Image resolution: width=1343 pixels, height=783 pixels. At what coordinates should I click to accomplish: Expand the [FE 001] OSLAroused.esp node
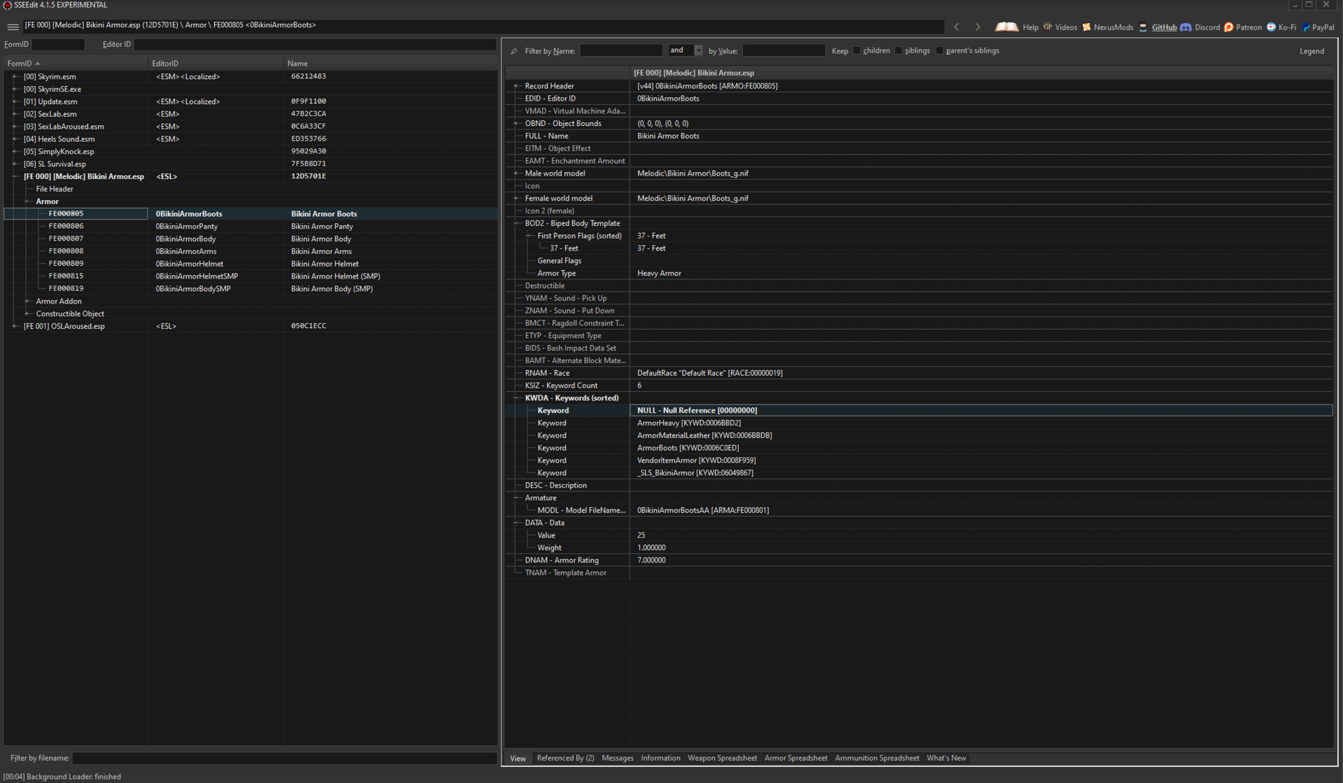tap(14, 326)
